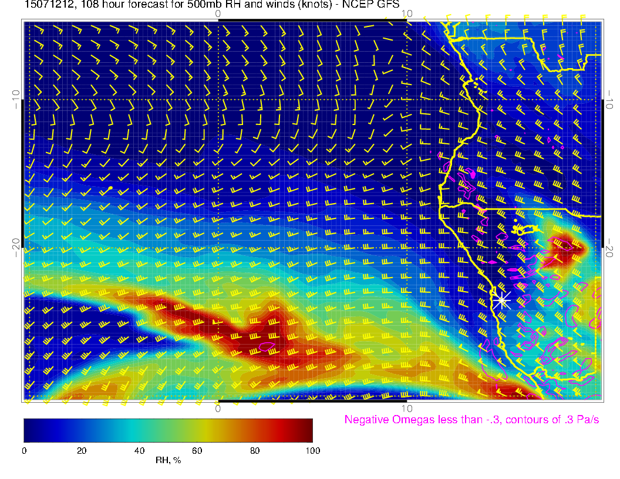Image resolution: width=620 pixels, height=479 pixels.
Task: Click the white star location marker
Action: click(x=502, y=301)
